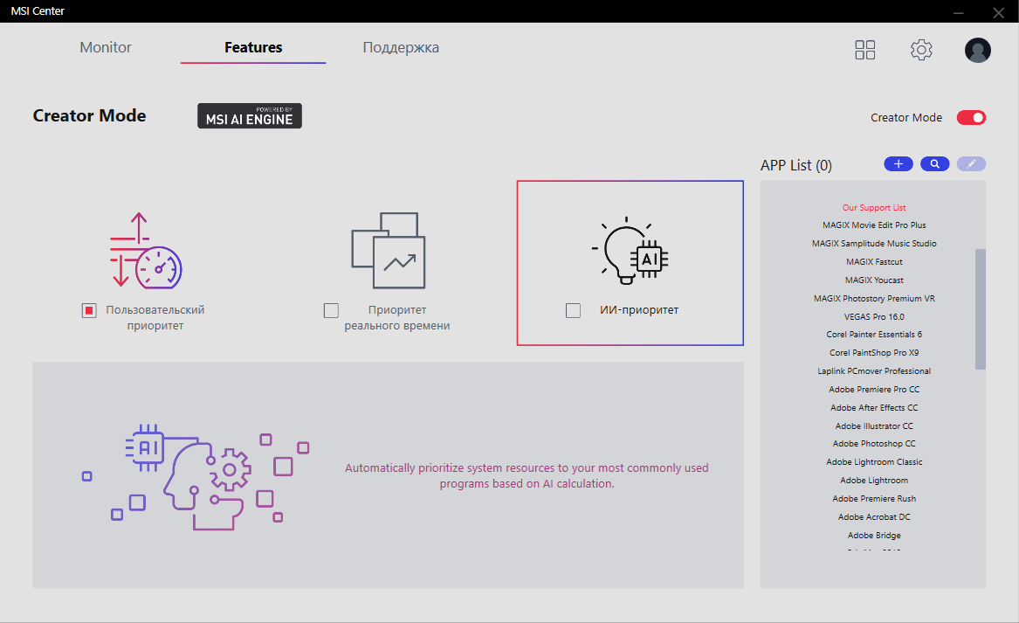The height and width of the screenshot is (623, 1019).
Task: Select 'Laplink PCmover Professional'
Action: 874,370
